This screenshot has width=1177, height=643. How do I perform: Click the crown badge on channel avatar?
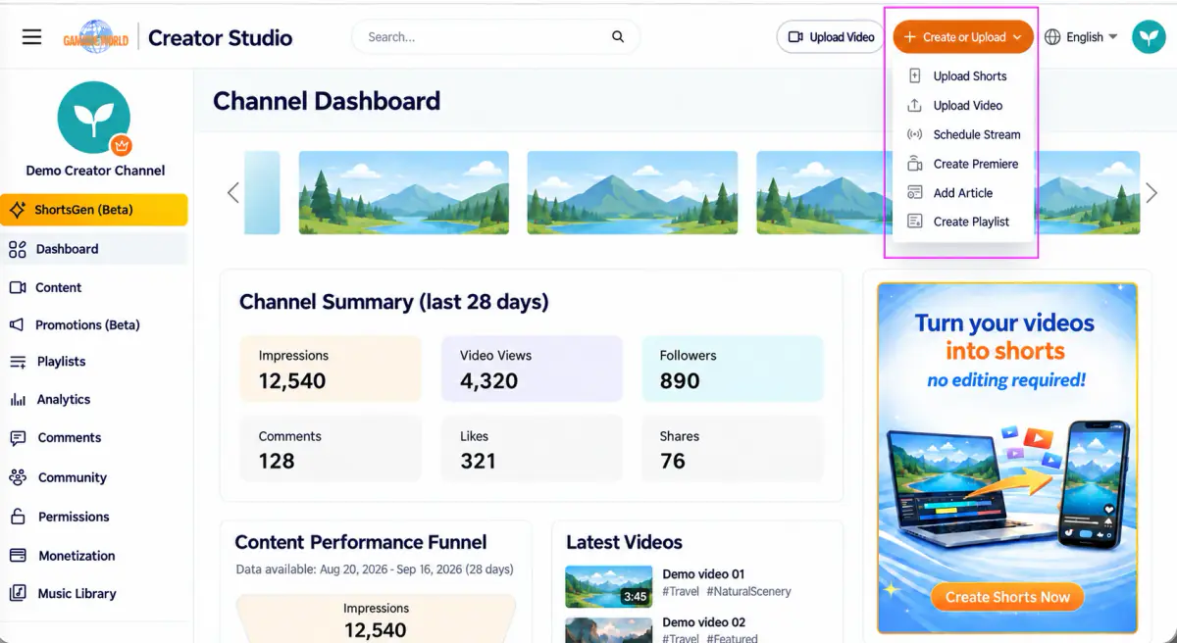pyautogui.click(x=121, y=145)
